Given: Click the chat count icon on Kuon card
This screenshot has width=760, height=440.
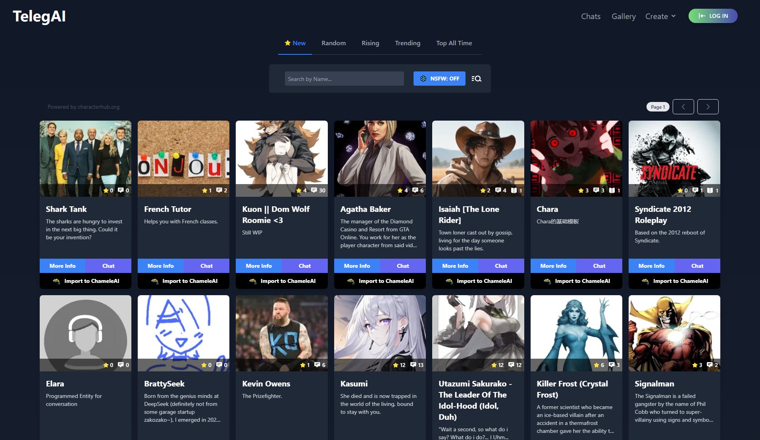Looking at the screenshot, I should pos(314,190).
